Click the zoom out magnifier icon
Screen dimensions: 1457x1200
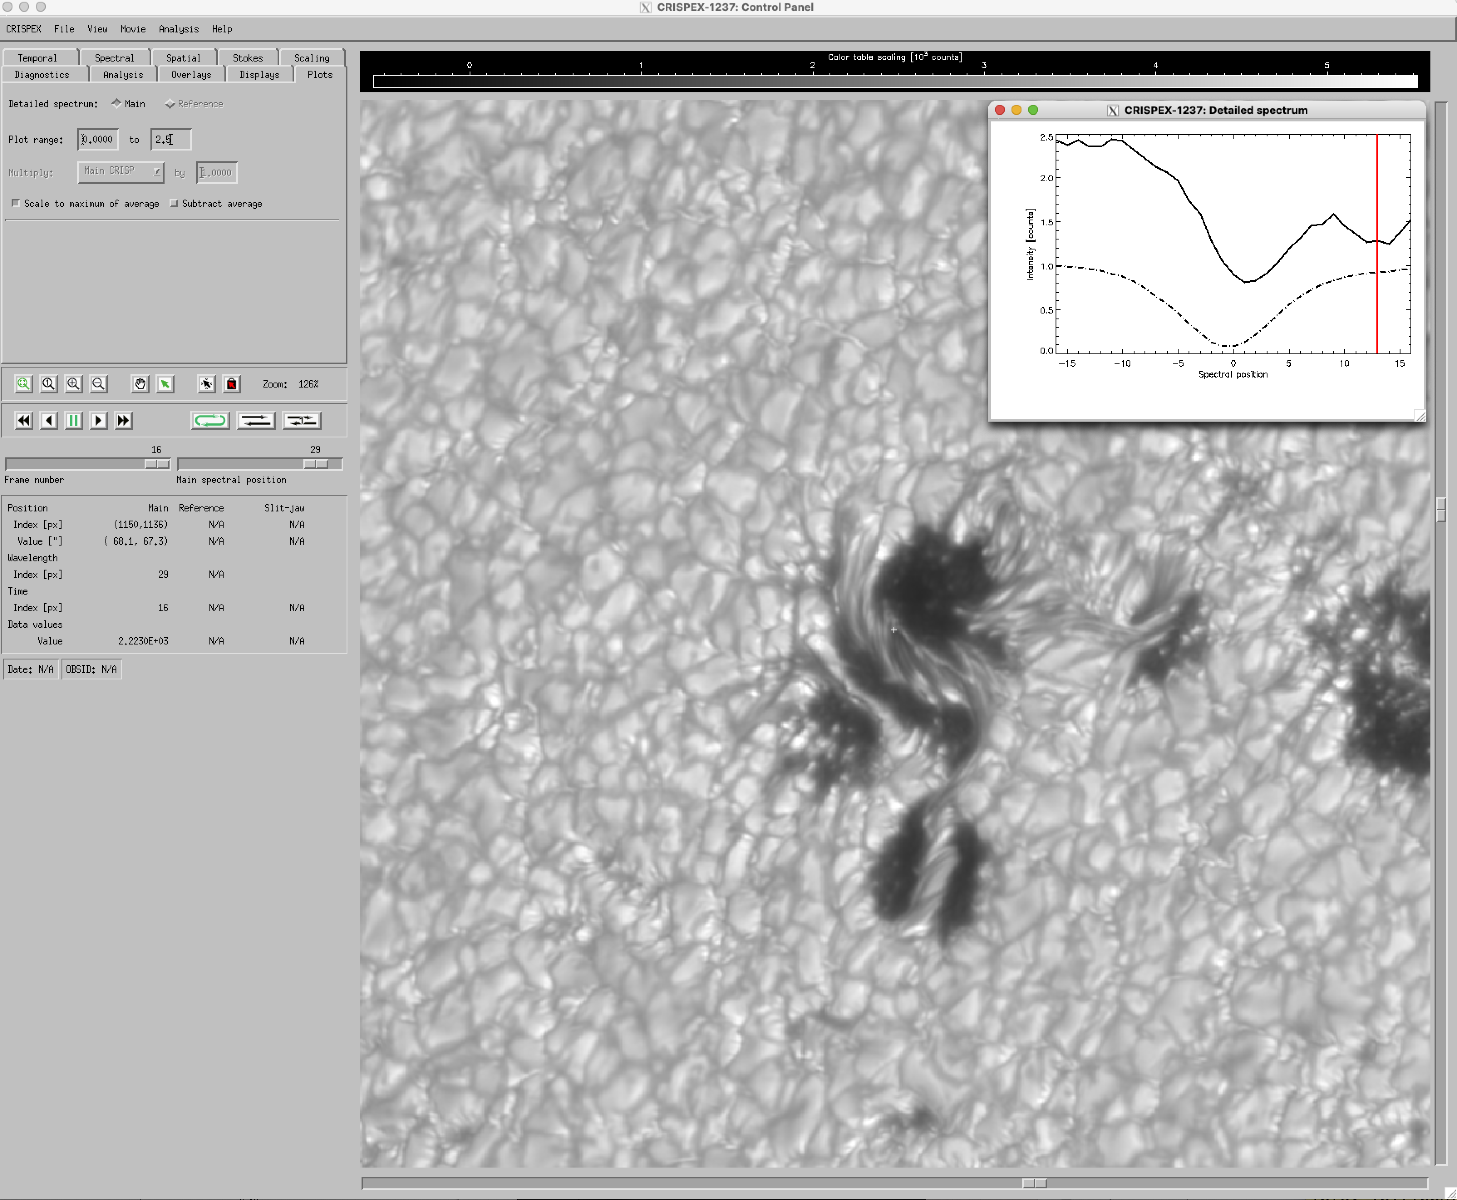pos(99,384)
